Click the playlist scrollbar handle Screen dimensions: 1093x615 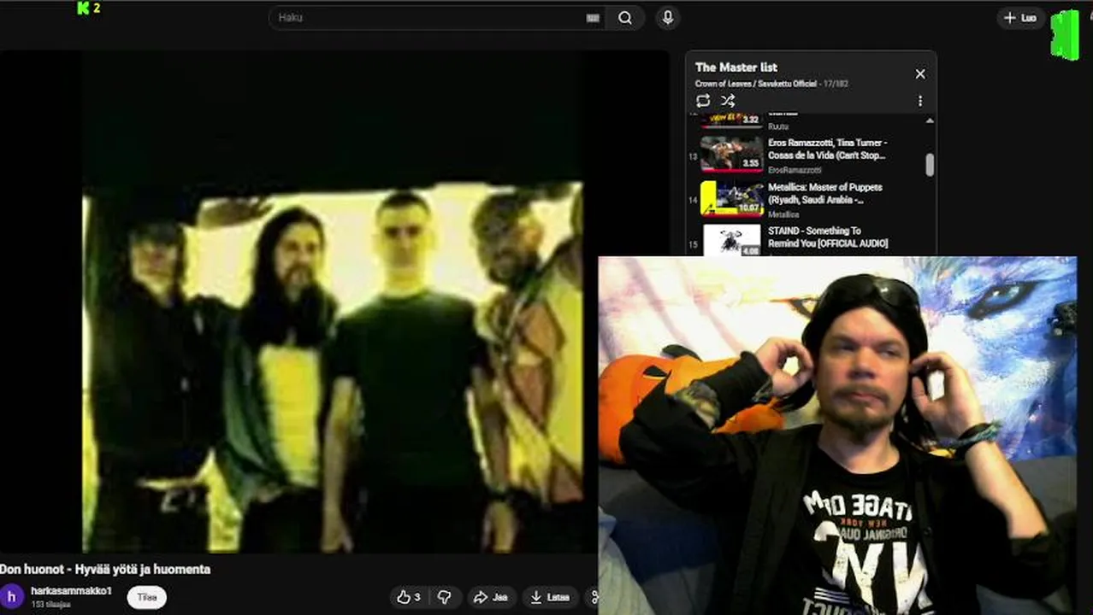pyautogui.click(x=930, y=165)
